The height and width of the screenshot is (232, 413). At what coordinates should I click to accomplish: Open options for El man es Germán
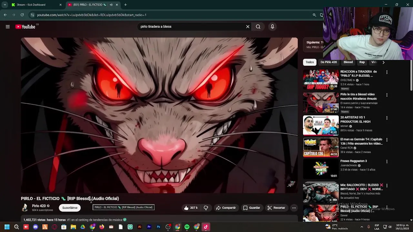[387, 140]
